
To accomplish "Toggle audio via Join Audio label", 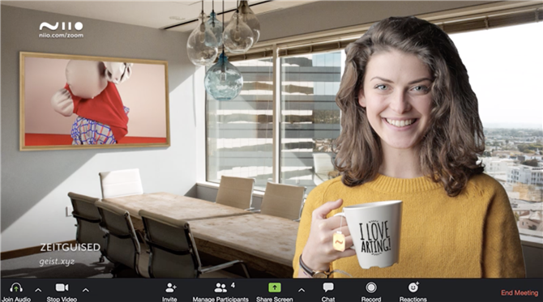I will (16, 299).
